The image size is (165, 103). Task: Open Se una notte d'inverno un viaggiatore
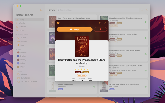pyautogui.click(x=124, y=84)
